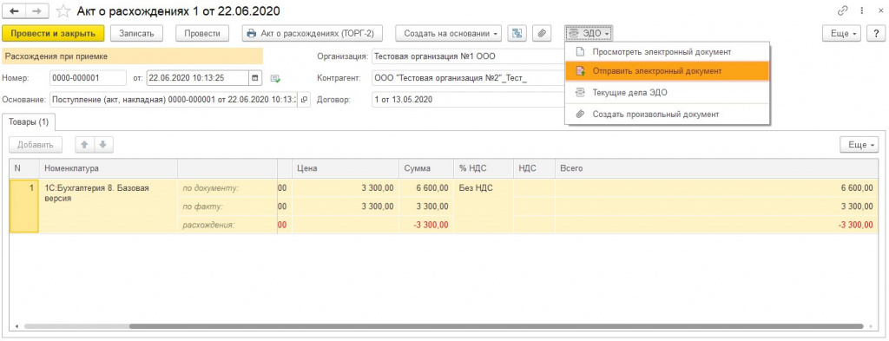Print Акт о расхождениях (ТОРГ-2)
The height and width of the screenshot is (341, 889).
313,34
